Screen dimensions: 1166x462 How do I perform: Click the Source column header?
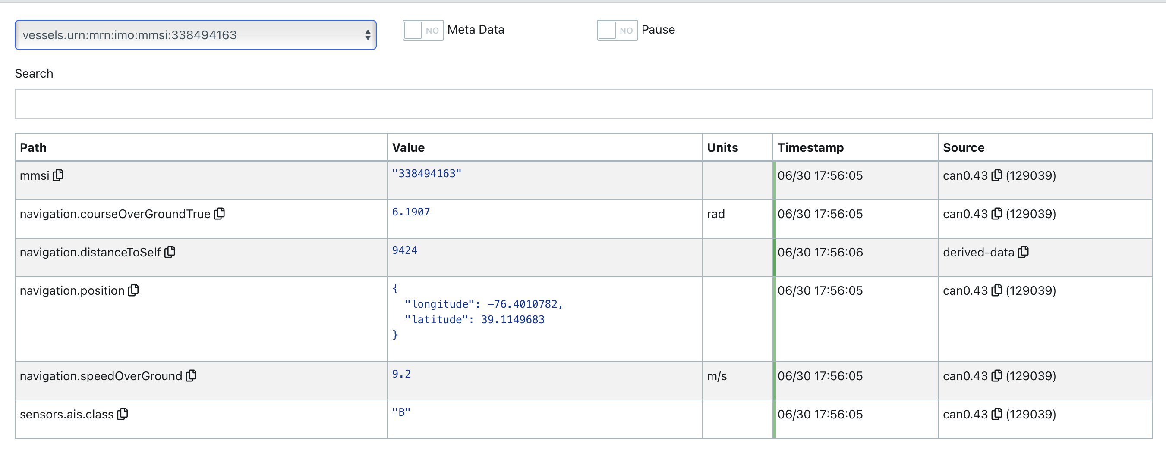point(963,147)
